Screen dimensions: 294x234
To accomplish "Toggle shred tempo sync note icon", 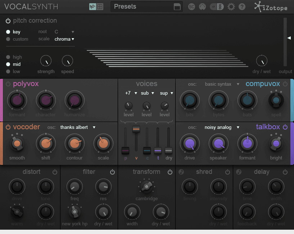I will click(181, 172).
